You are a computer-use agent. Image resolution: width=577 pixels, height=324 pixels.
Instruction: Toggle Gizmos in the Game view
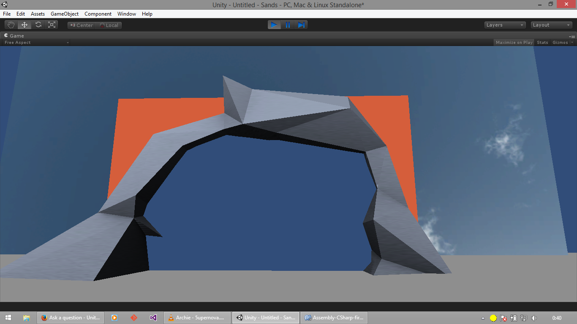click(x=560, y=43)
